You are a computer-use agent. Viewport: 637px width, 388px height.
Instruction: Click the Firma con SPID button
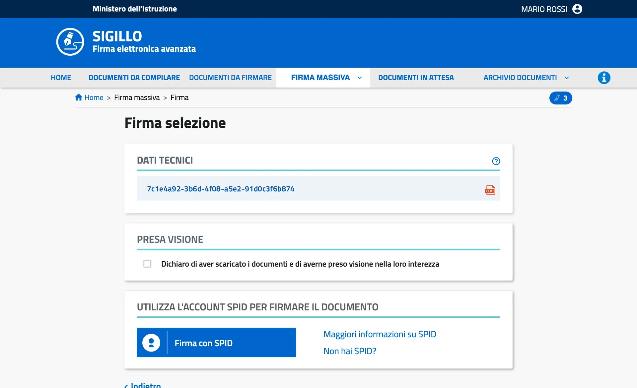pos(216,343)
